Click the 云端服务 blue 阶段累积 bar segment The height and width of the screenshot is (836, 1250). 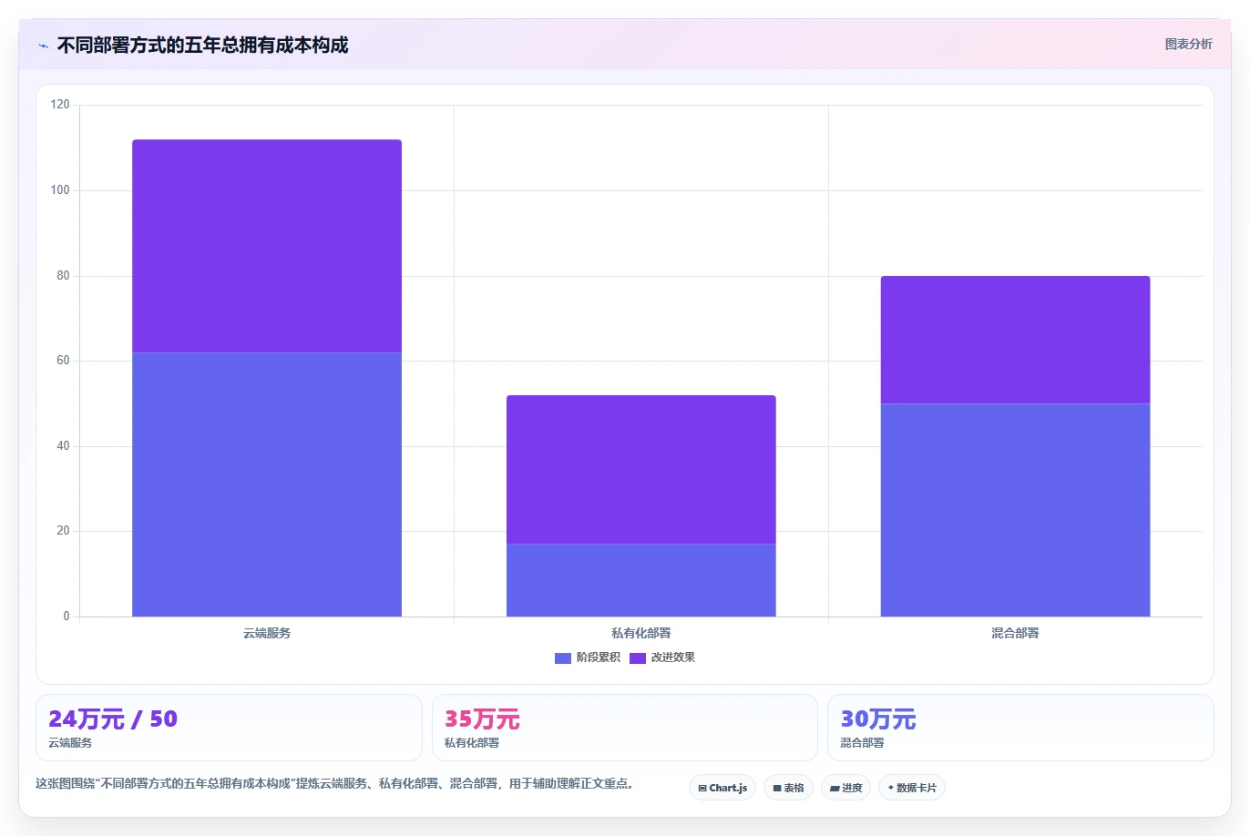click(x=267, y=484)
